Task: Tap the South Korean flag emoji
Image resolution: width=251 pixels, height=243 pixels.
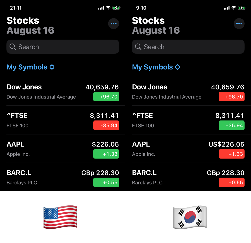Action: tap(190, 217)
